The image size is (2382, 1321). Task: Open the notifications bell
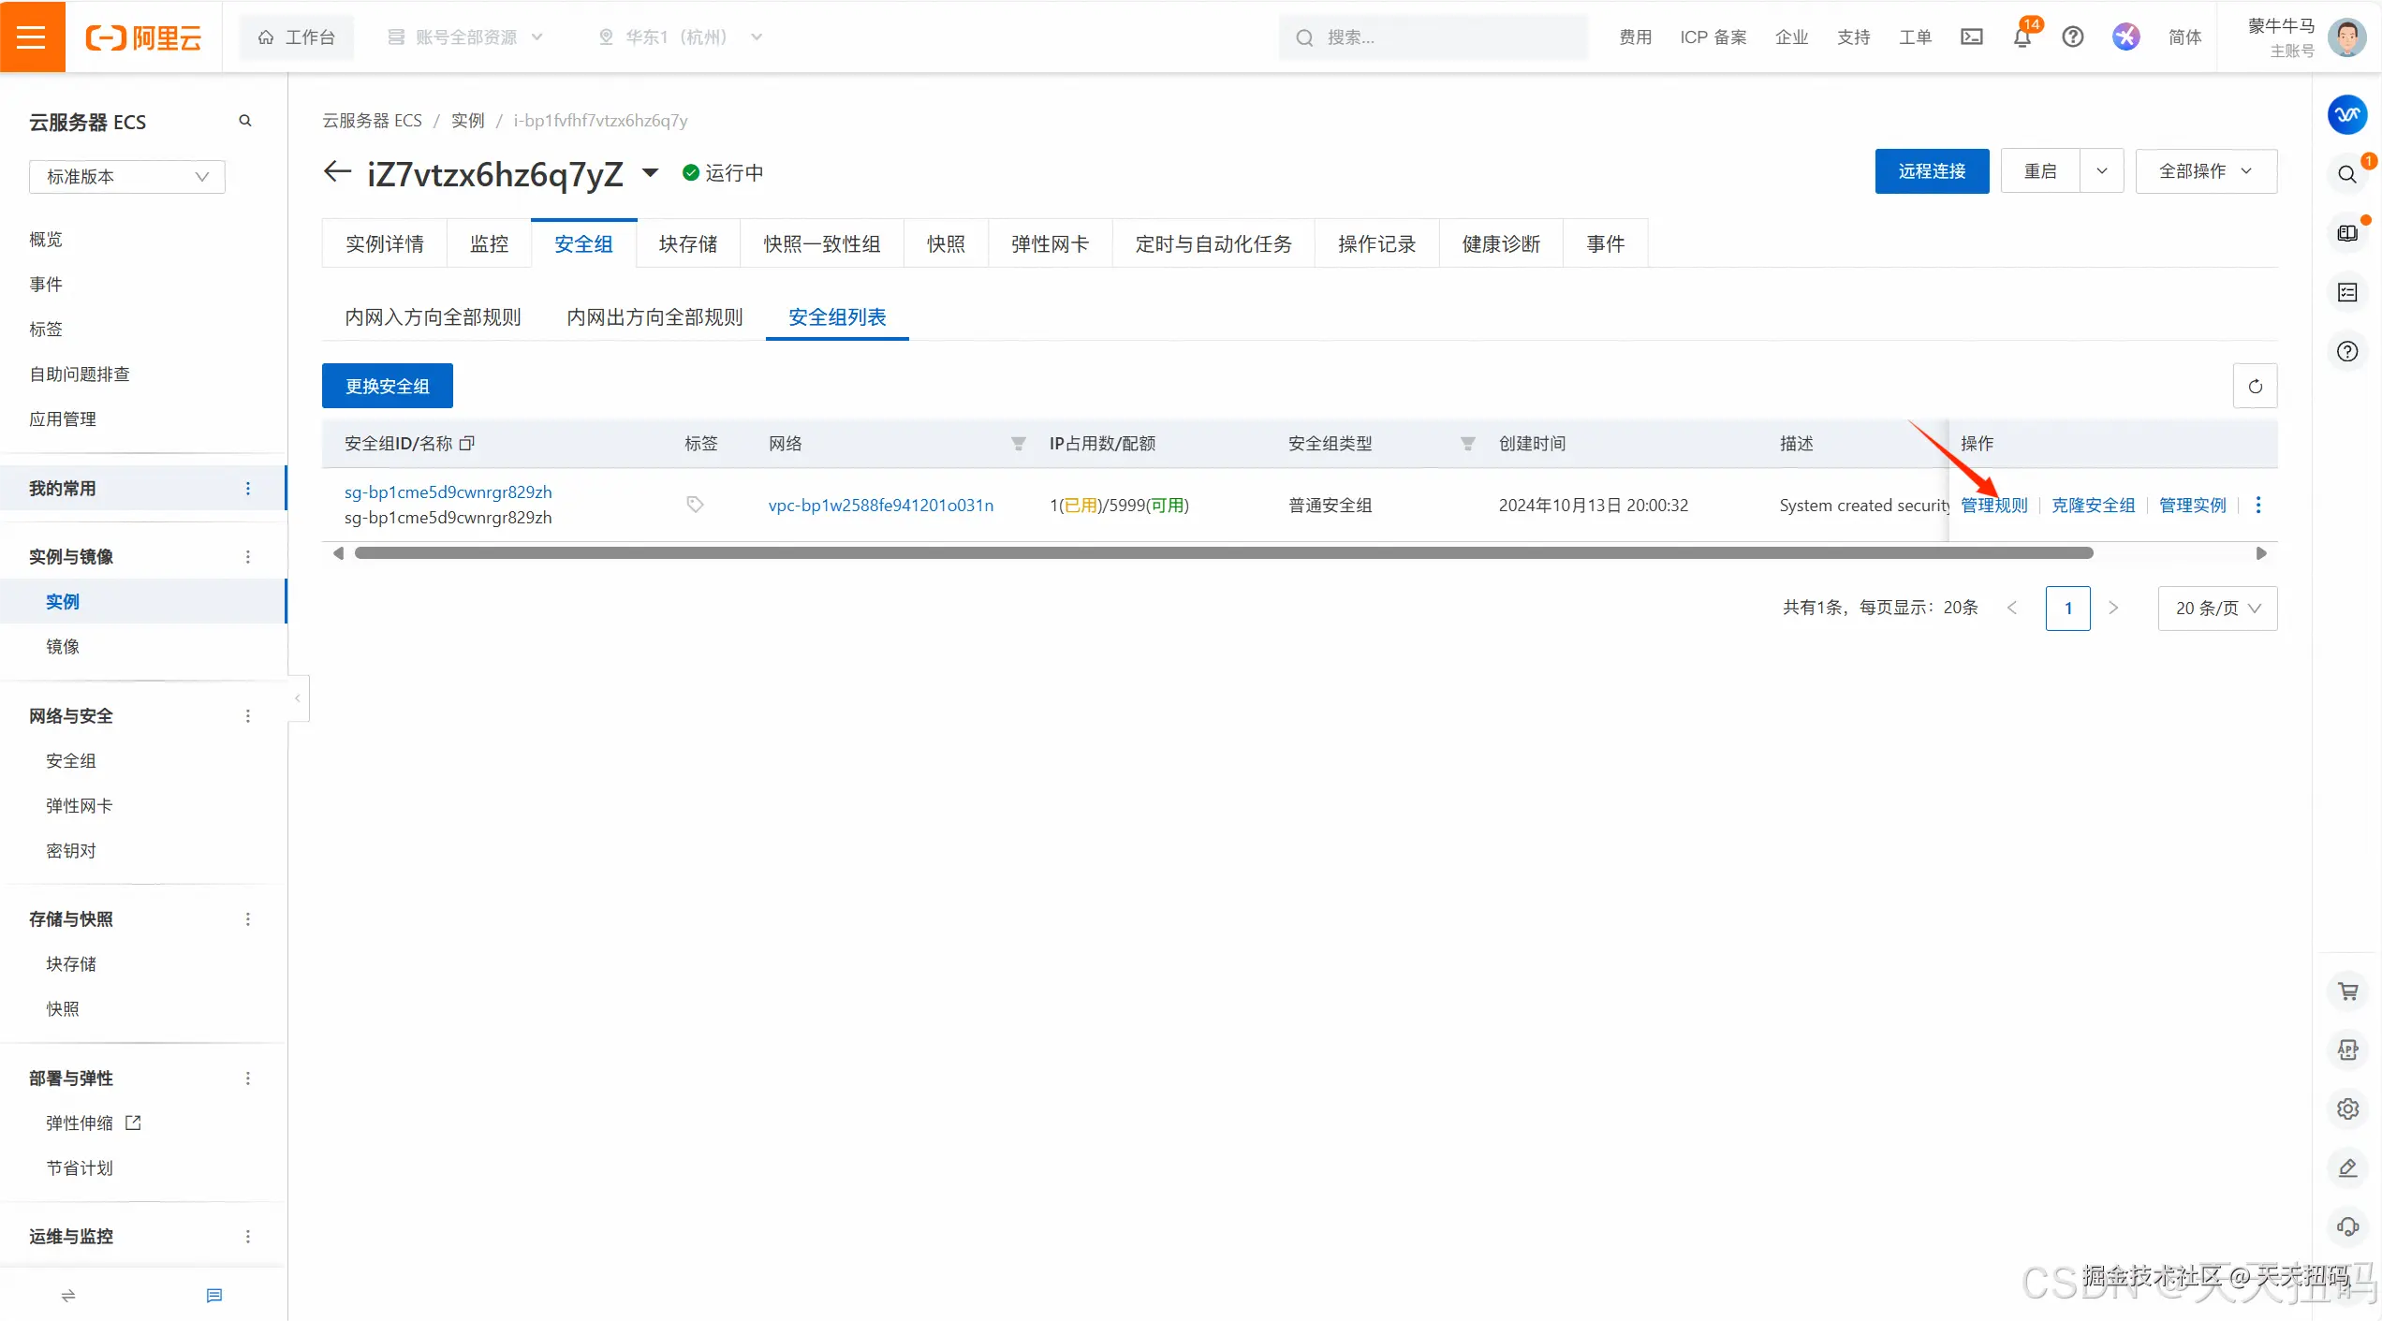(2022, 37)
